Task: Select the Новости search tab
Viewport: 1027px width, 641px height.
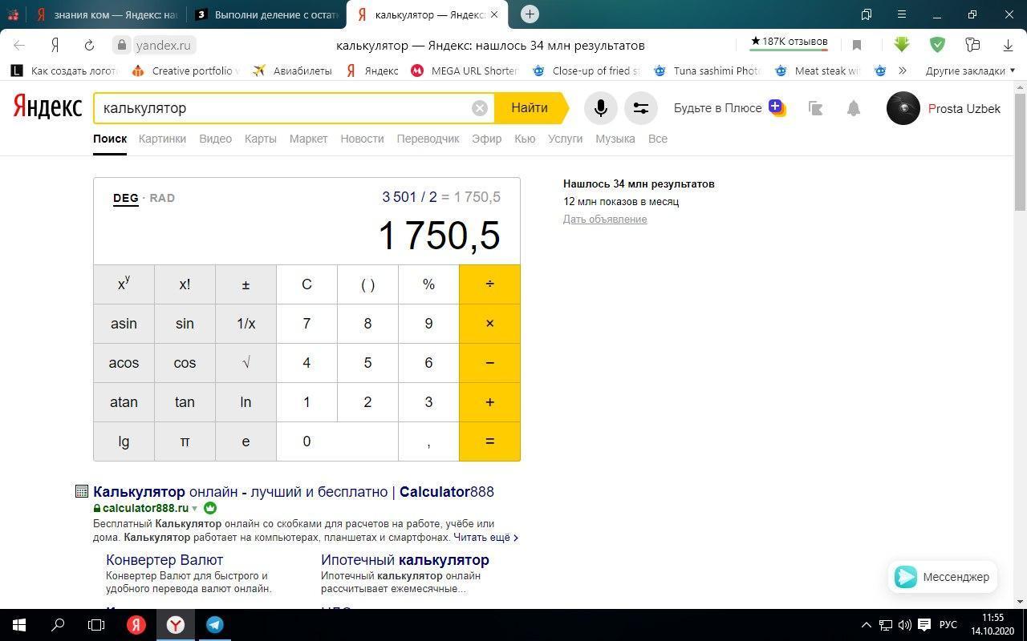Action: [x=362, y=139]
